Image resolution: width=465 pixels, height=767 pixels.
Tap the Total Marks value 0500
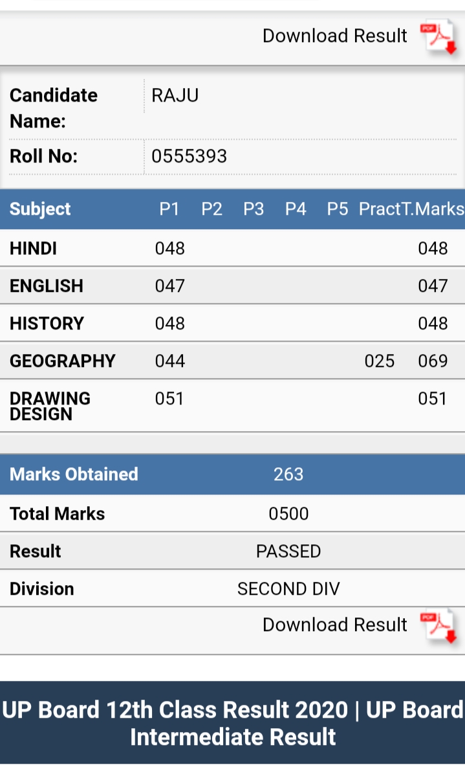coord(288,514)
